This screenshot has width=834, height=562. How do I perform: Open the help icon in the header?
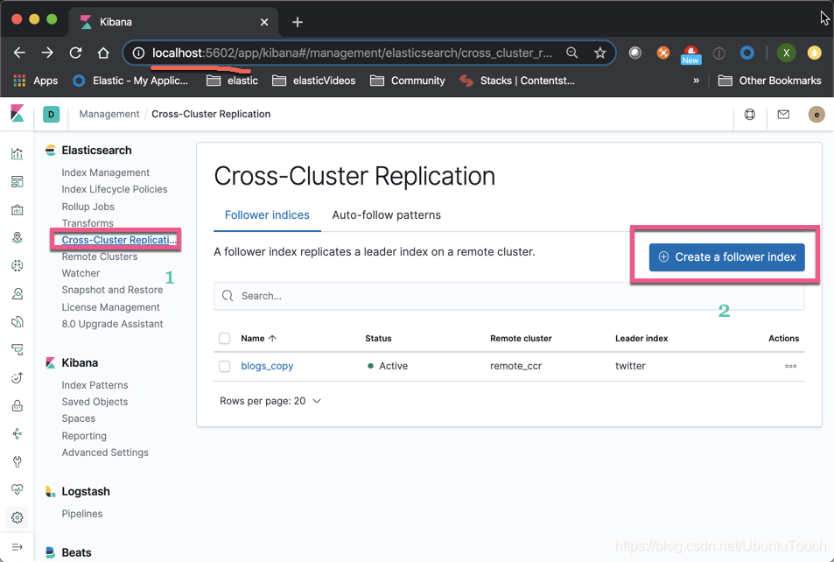pyautogui.click(x=750, y=114)
